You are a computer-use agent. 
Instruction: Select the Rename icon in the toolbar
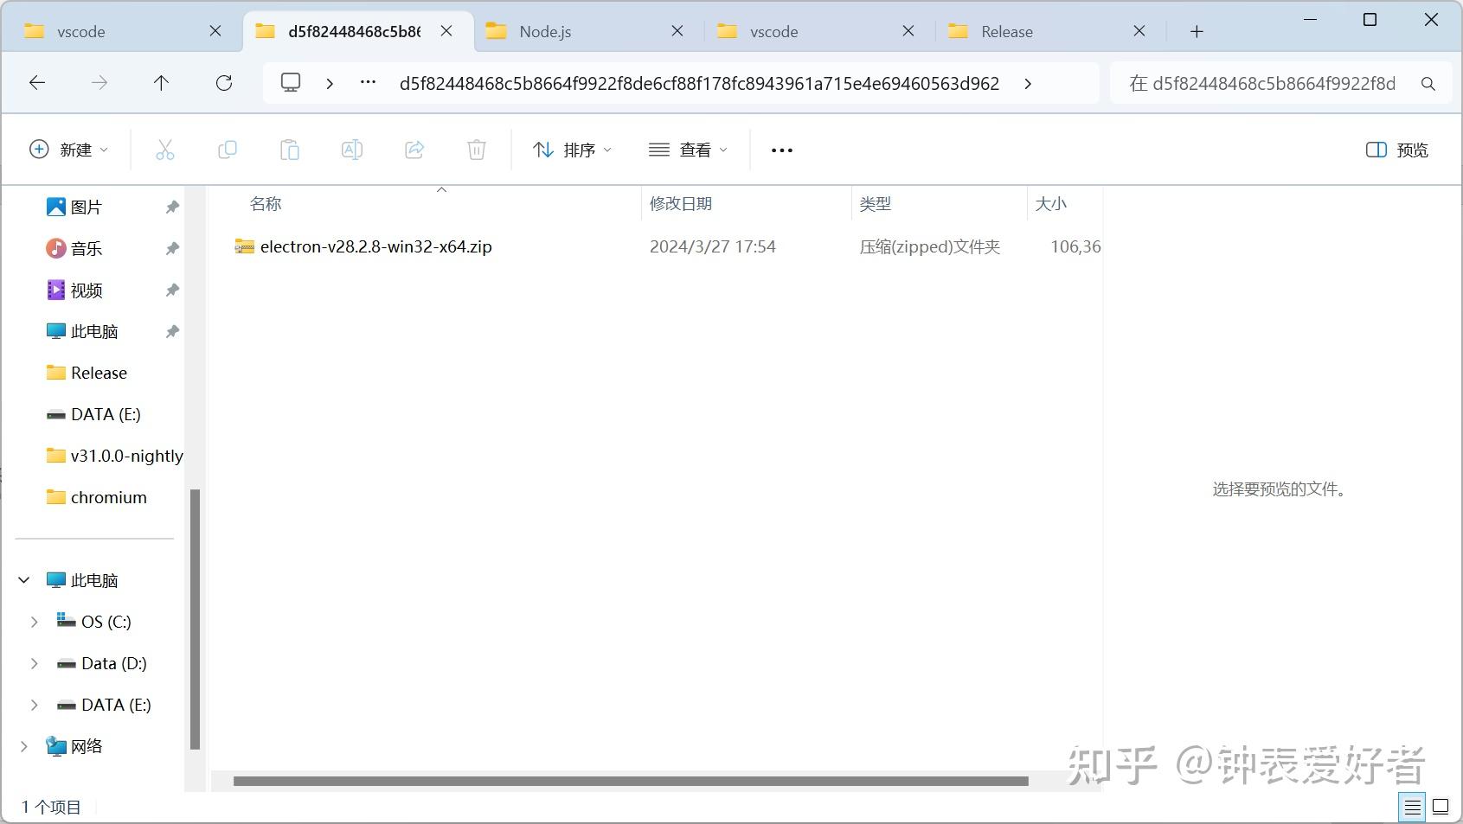[x=352, y=149]
